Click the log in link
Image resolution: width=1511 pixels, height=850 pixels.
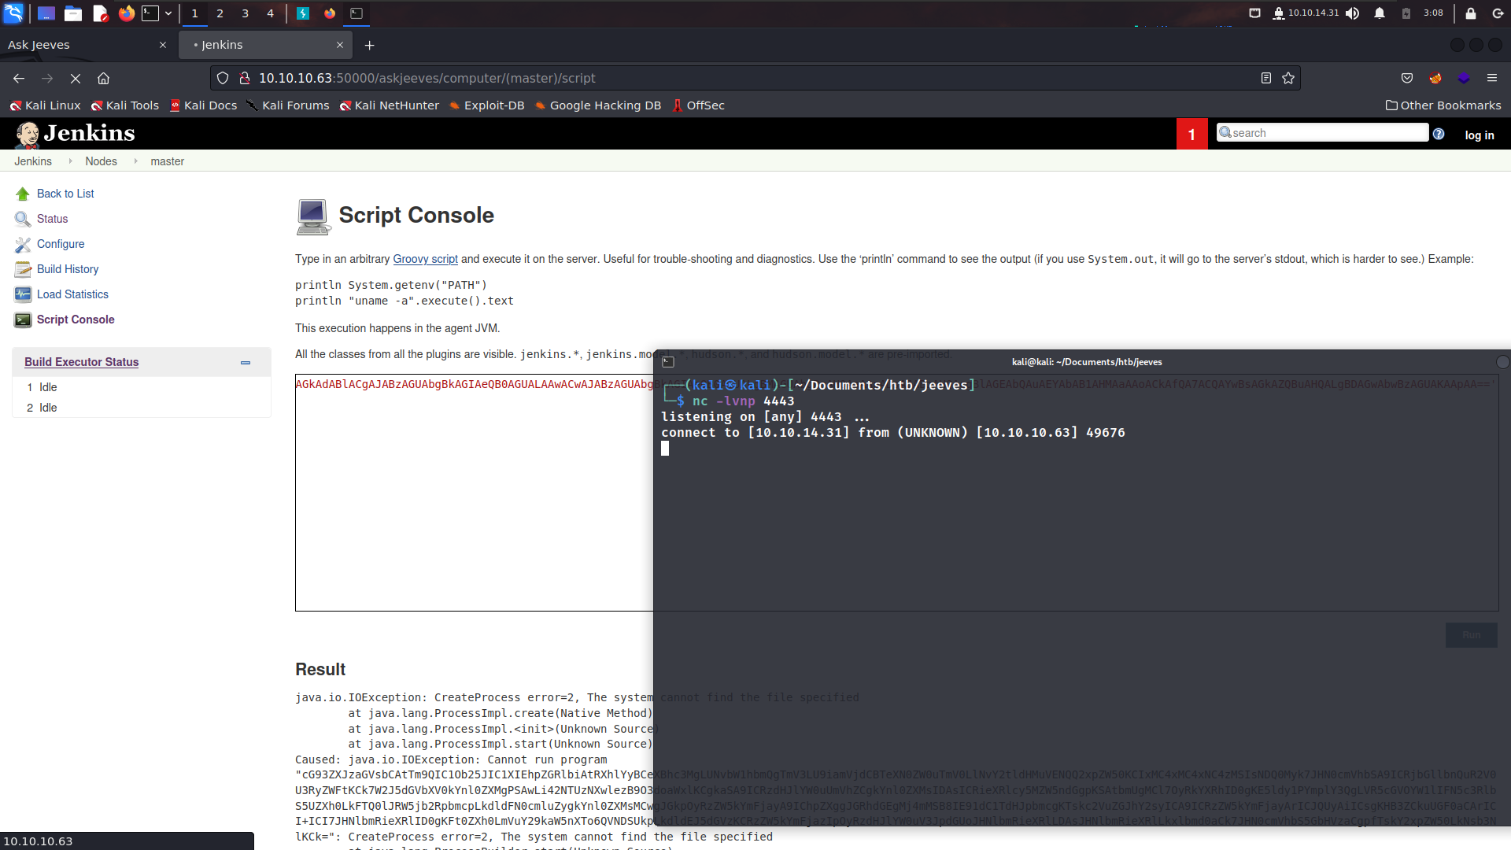pos(1479,135)
